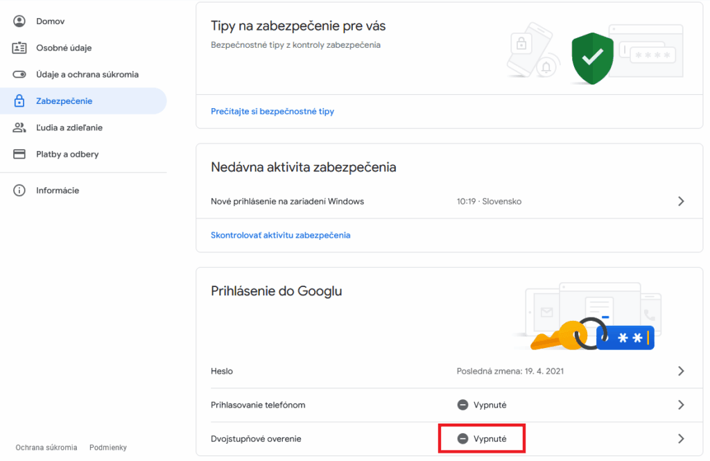
Task: Click the green shield checkmark illustration
Action: [x=592, y=58]
